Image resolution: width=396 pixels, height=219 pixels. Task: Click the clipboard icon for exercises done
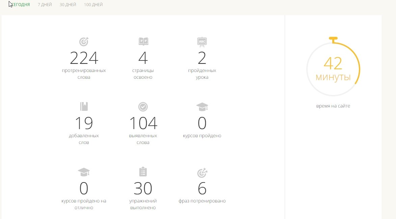[143, 172]
